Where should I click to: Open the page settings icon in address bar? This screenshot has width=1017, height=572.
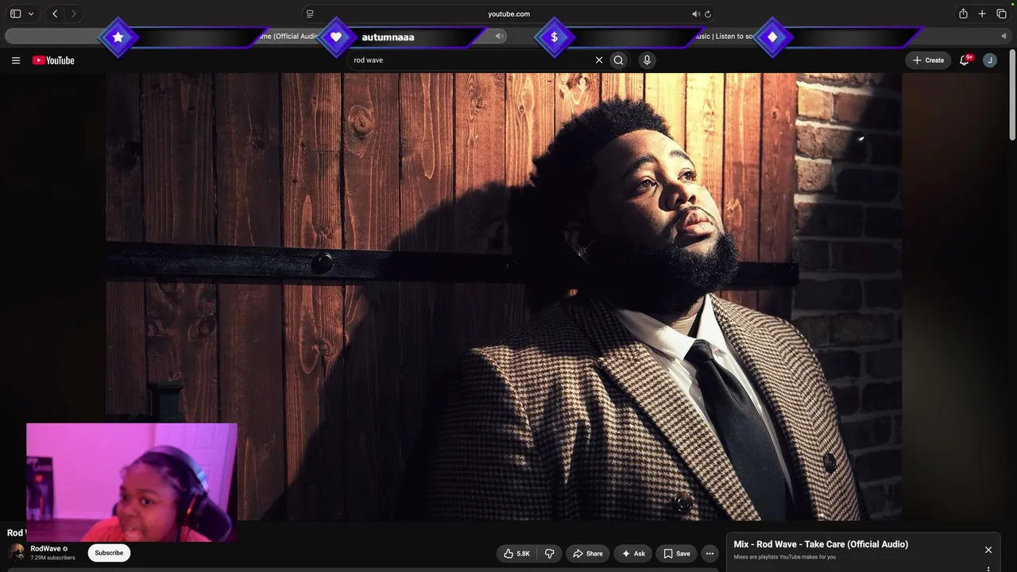click(310, 14)
